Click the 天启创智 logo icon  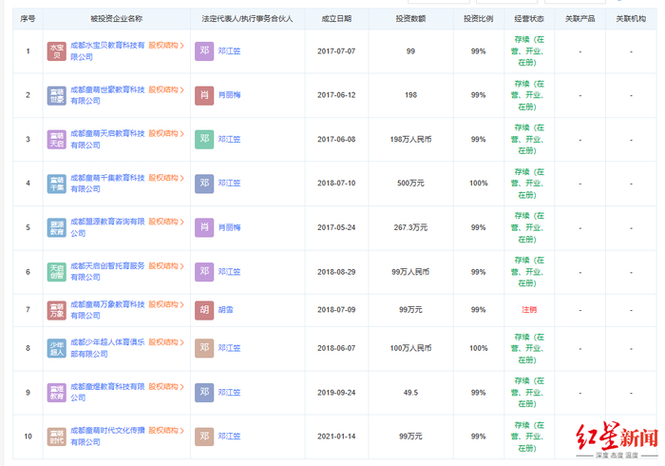[x=57, y=271]
